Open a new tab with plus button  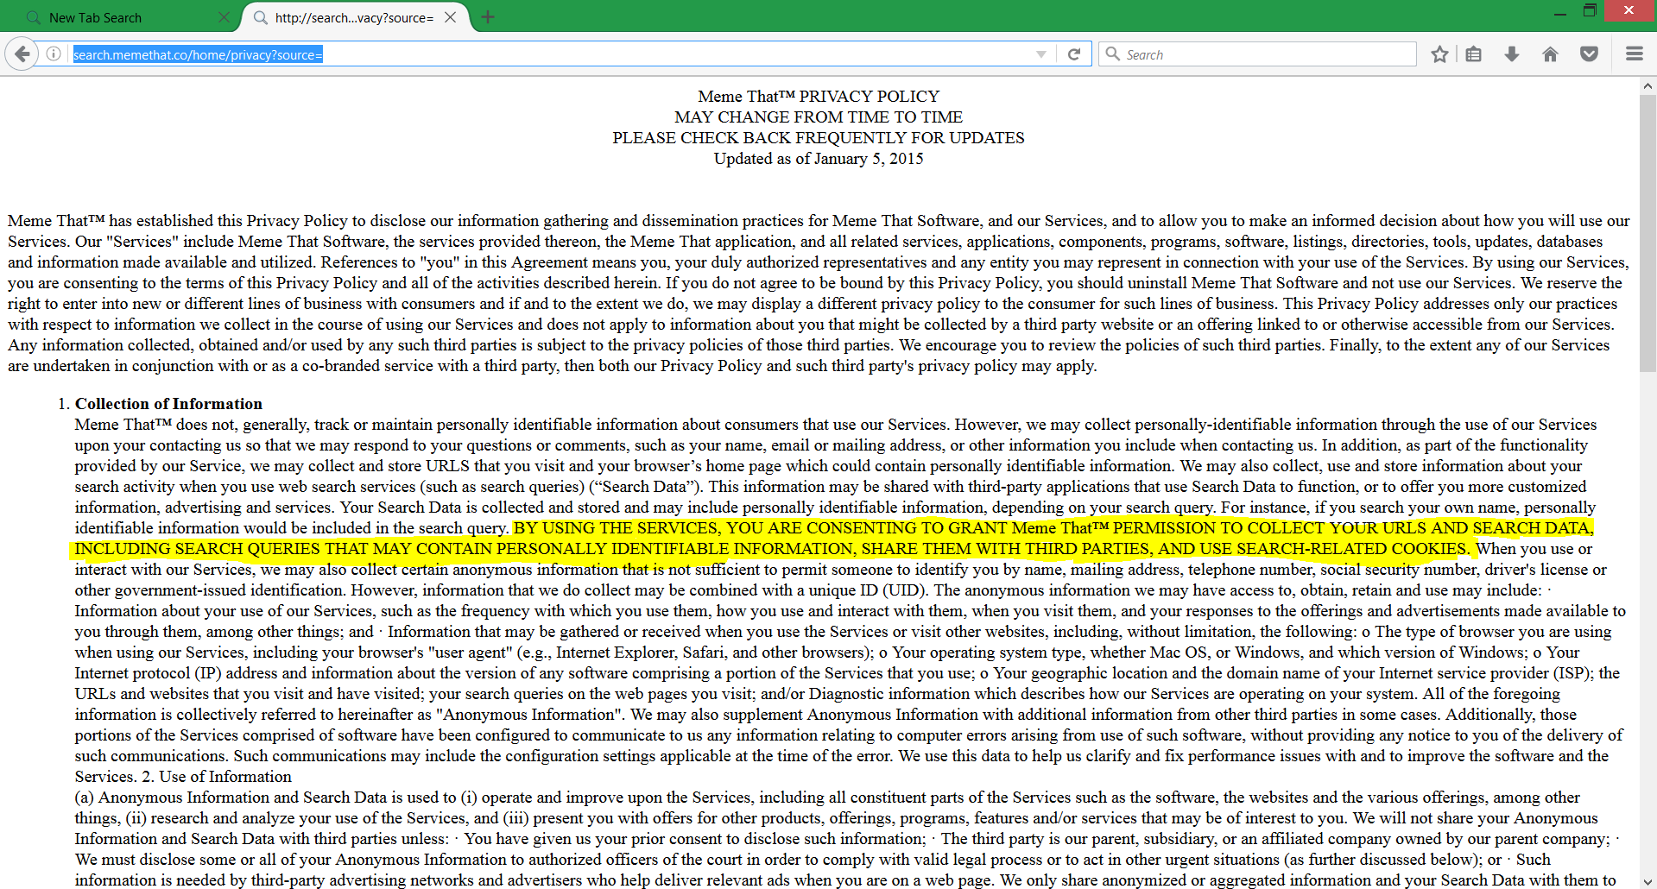pyautogui.click(x=488, y=17)
